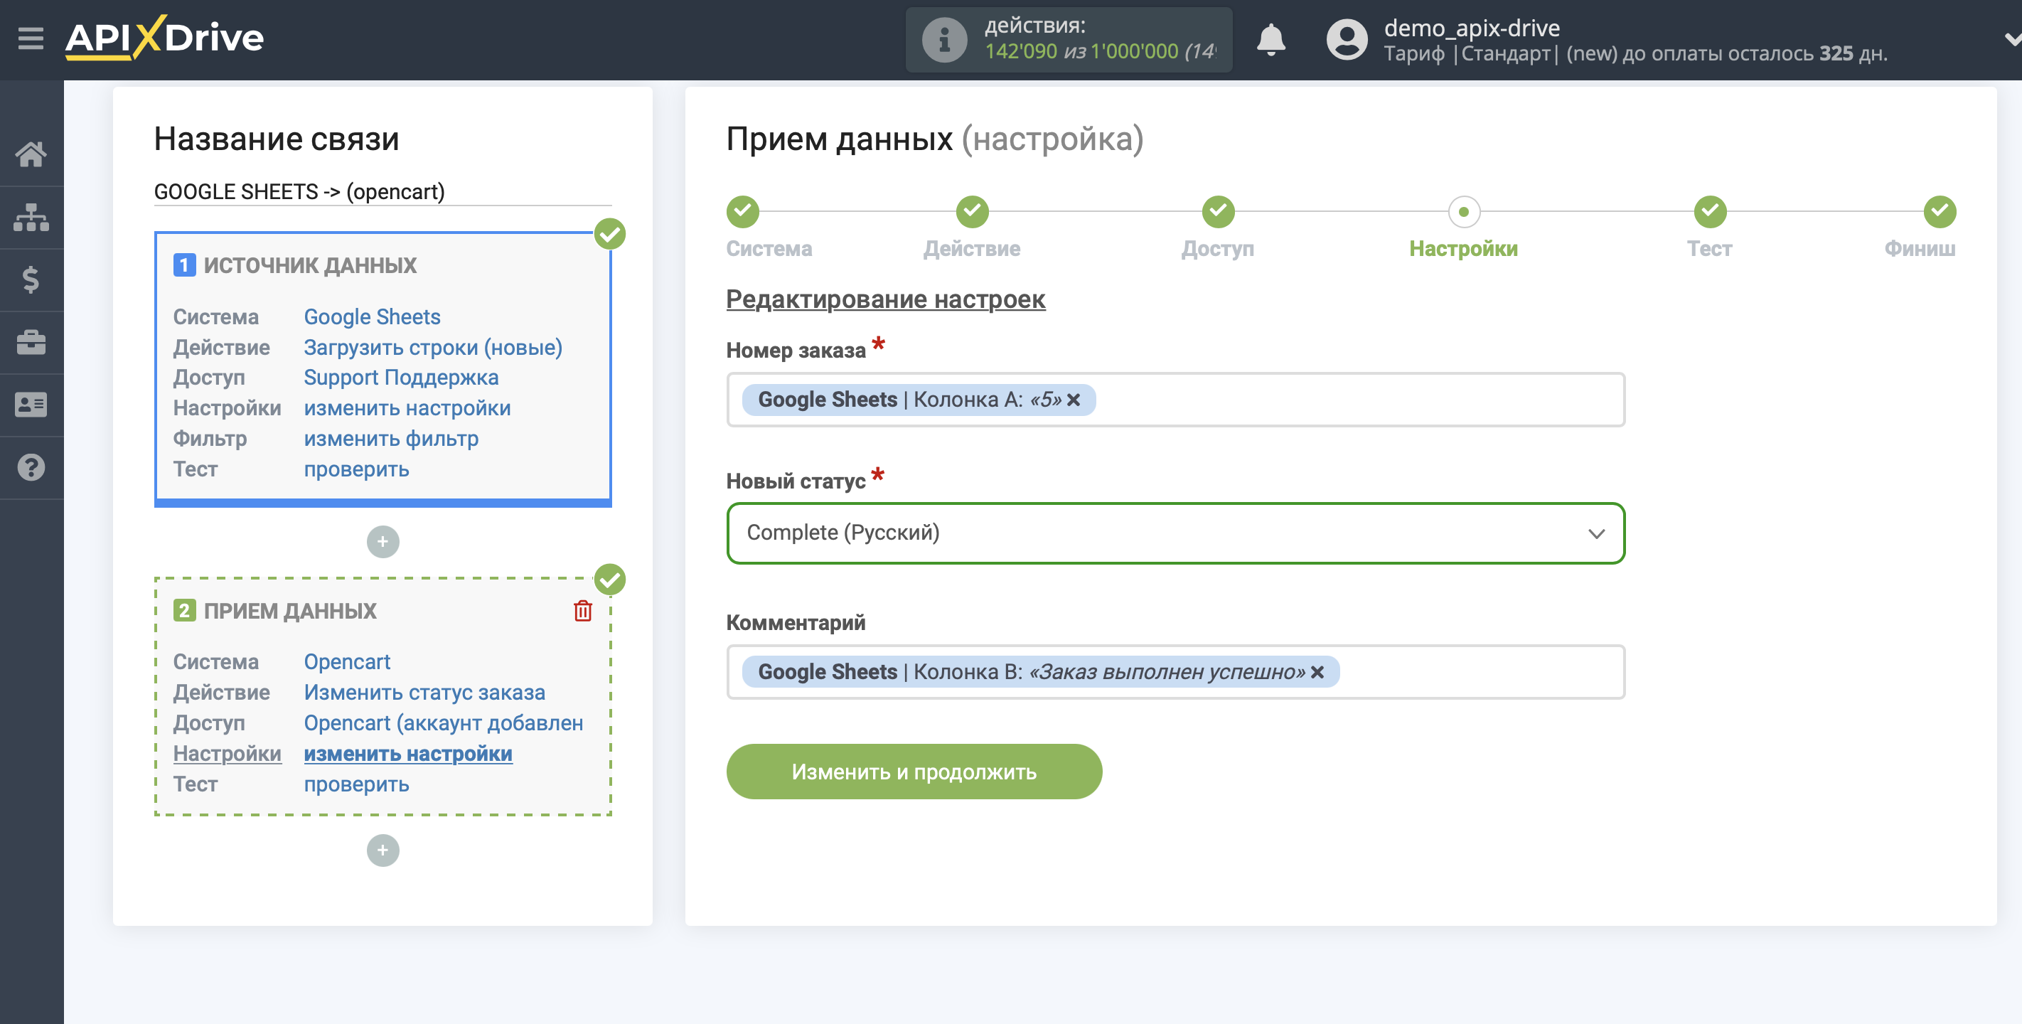Add a step between source and receiver
The width and height of the screenshot is (2022, 1024).
tap(383, 542)
